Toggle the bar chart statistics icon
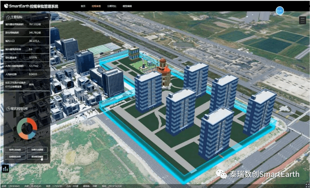310x188 pixels. click(6, 168)
